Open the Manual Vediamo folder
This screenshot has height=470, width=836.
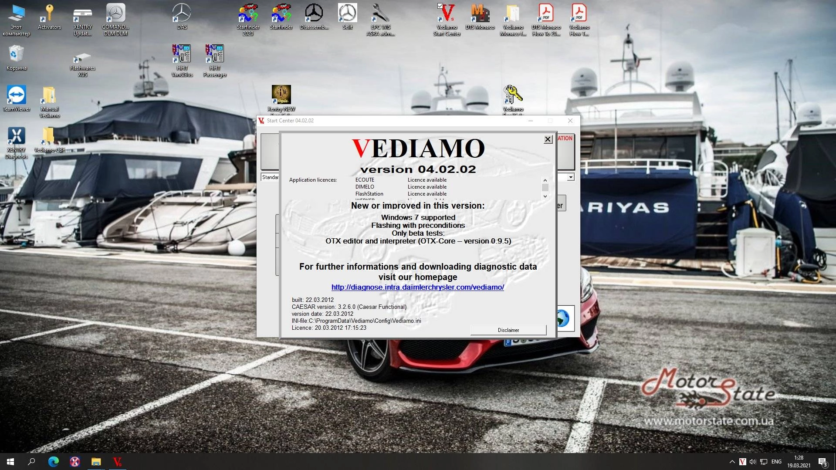tap(49, 101)
